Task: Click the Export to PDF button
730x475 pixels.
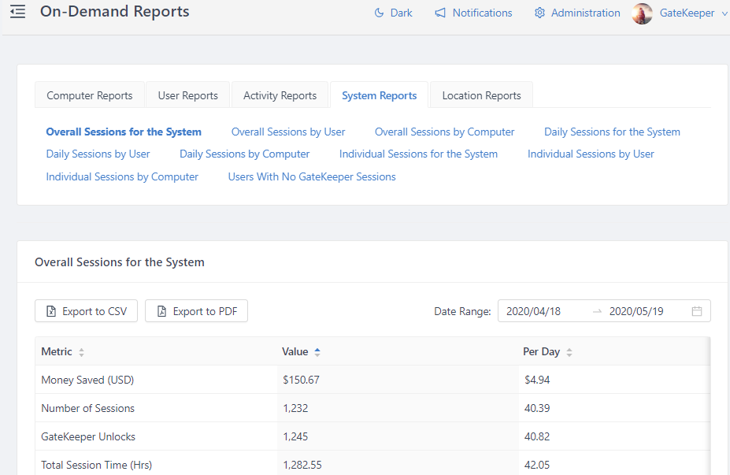Action: (195, 310)
